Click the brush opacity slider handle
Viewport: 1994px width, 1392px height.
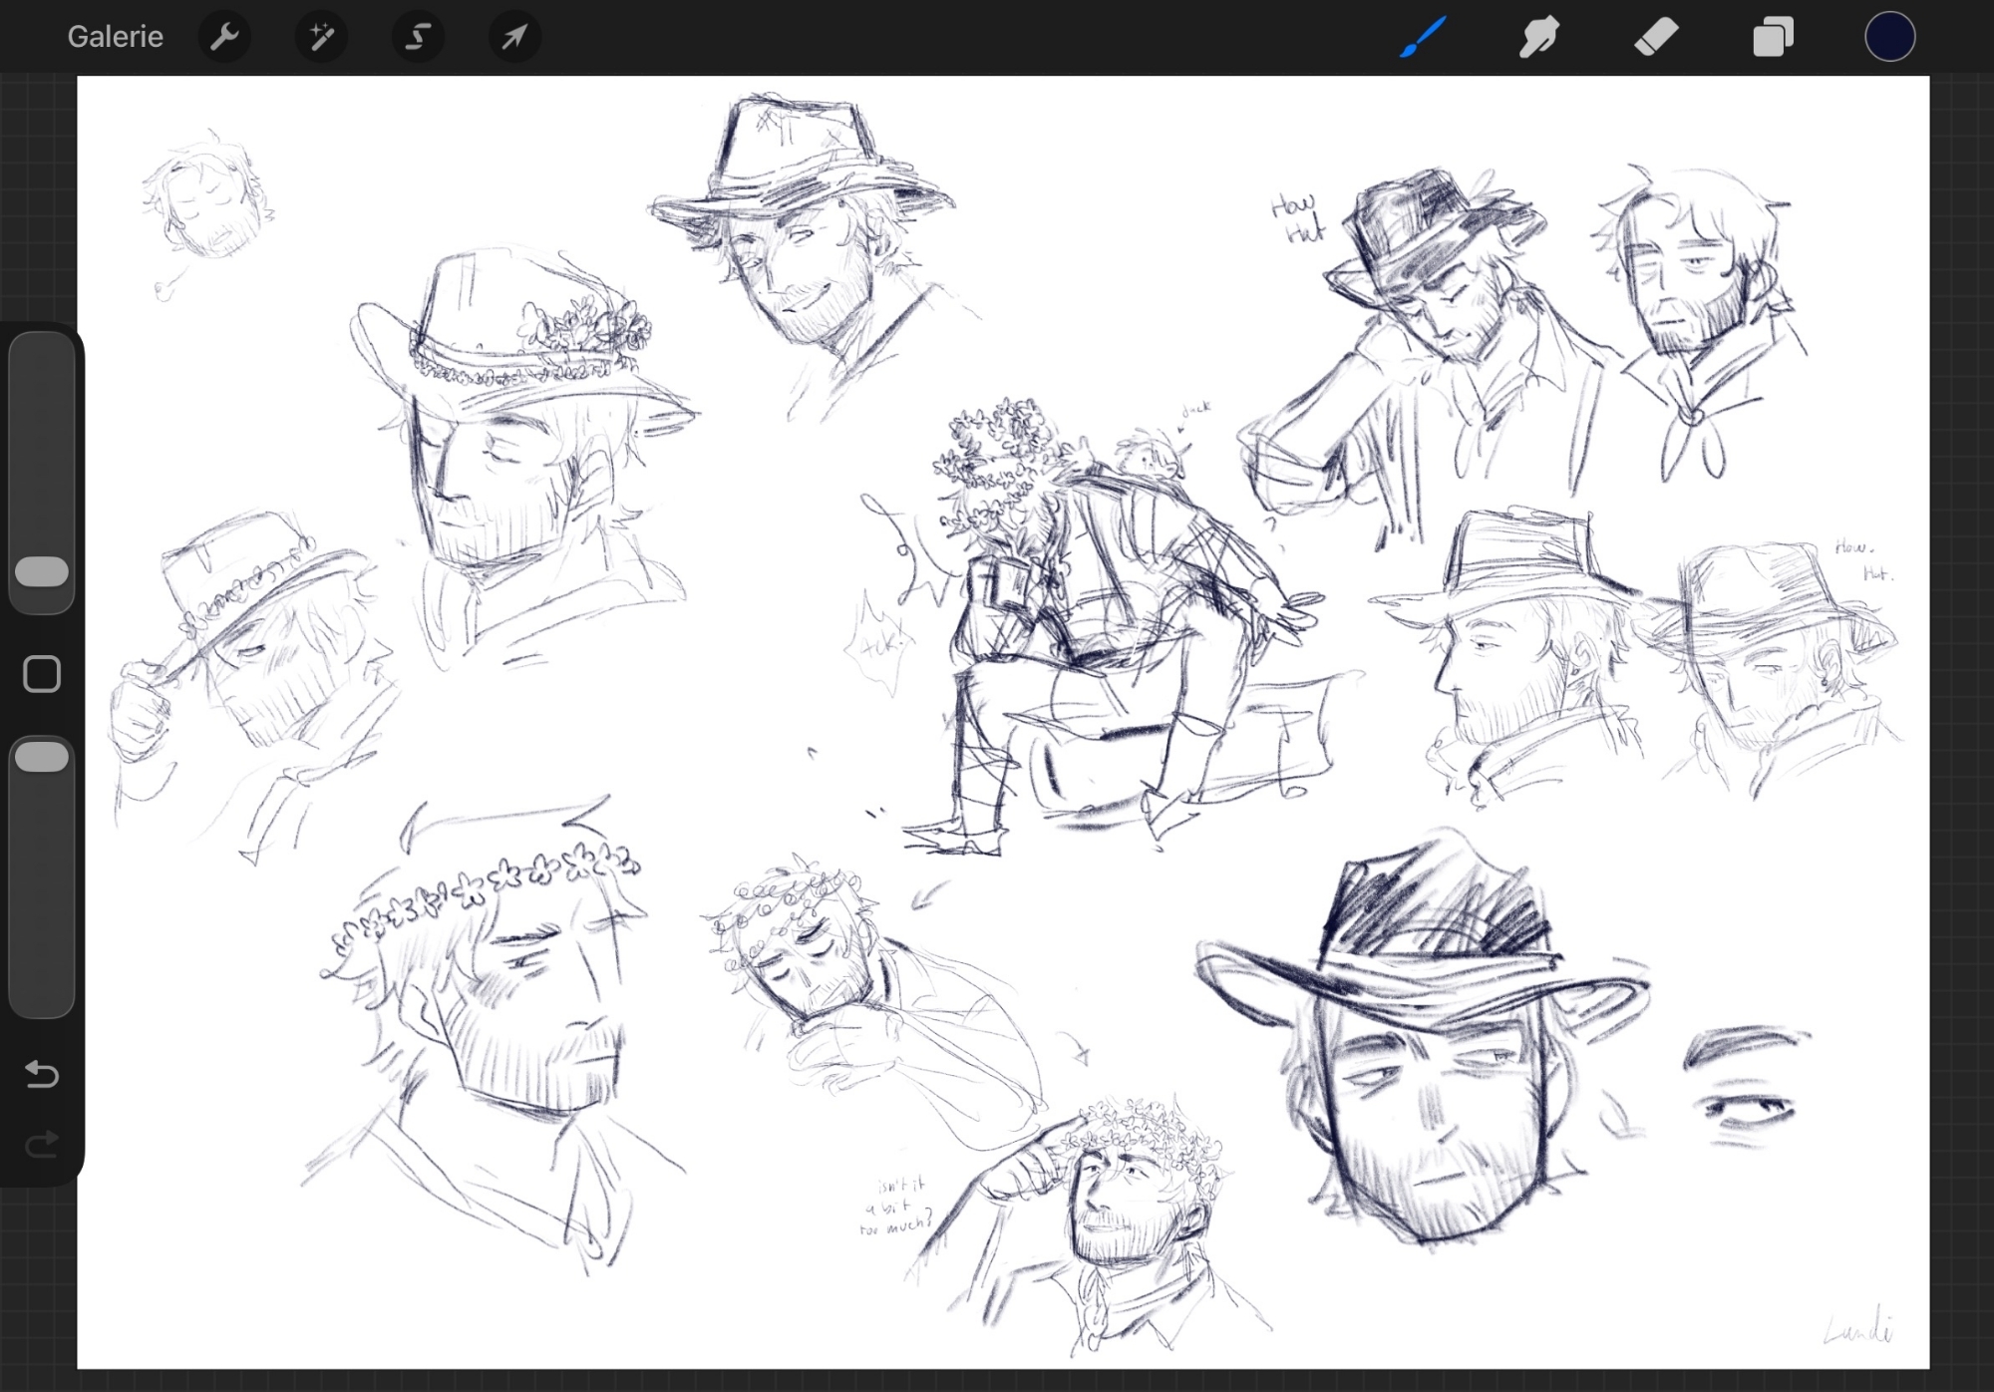pos(42,756)
